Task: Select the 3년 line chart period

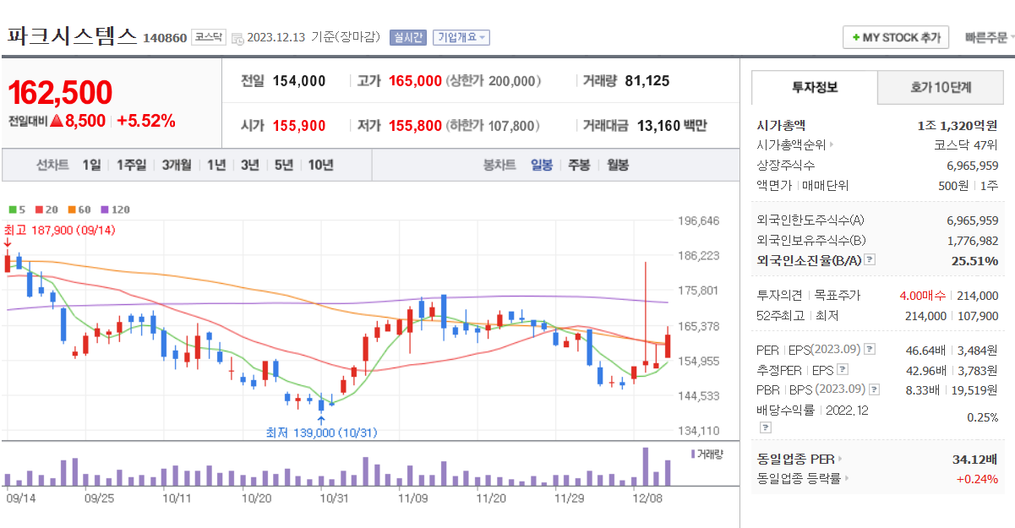Action: point(249,165)
